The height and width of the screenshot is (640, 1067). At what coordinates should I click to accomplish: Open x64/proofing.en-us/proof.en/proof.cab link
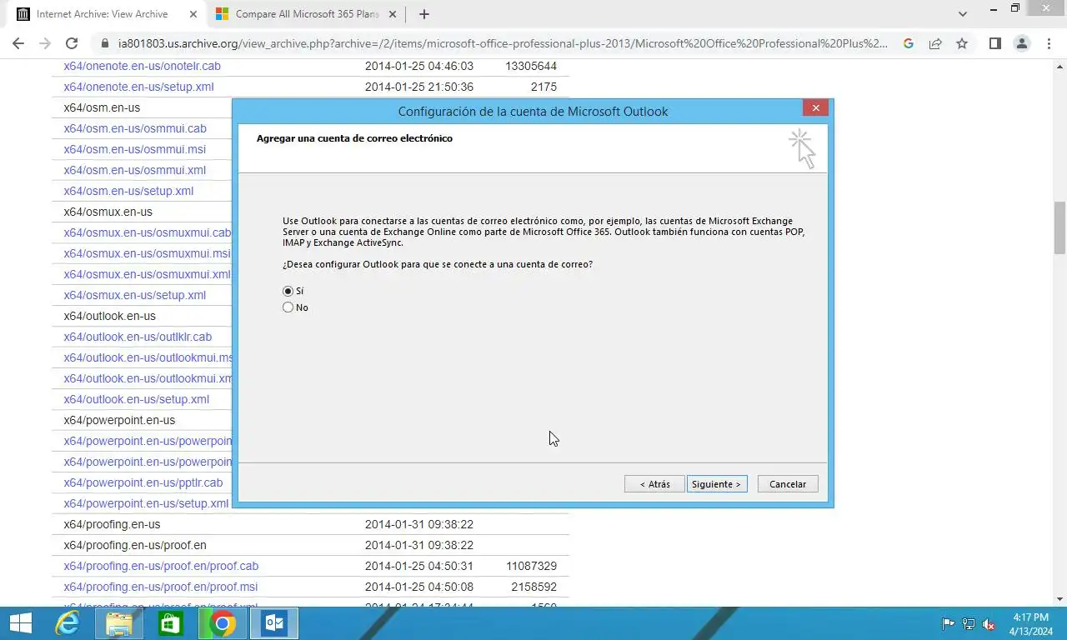[161, 566]
